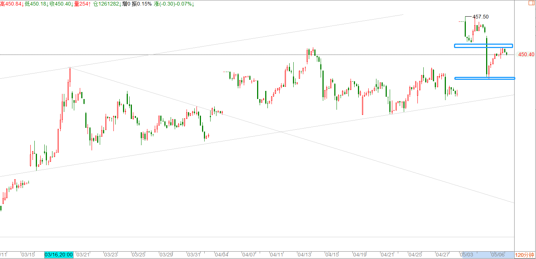Click the 03/15 date on time axis

click(x=28, y=255)
